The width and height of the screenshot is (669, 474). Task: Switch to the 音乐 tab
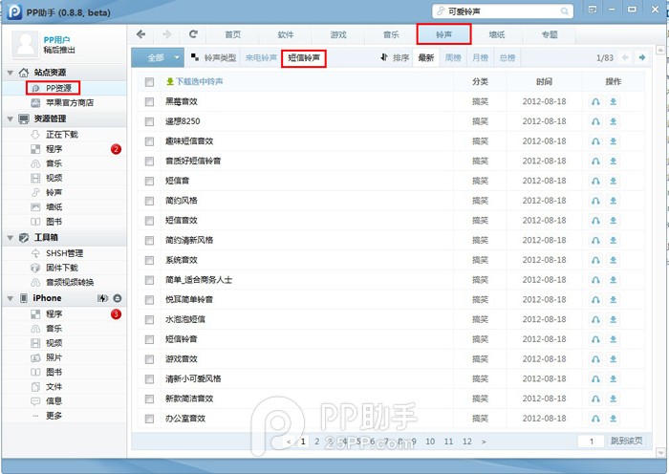[x=391, y=34]
